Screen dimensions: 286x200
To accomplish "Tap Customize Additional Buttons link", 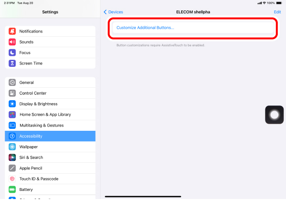I will coord(145,28).
